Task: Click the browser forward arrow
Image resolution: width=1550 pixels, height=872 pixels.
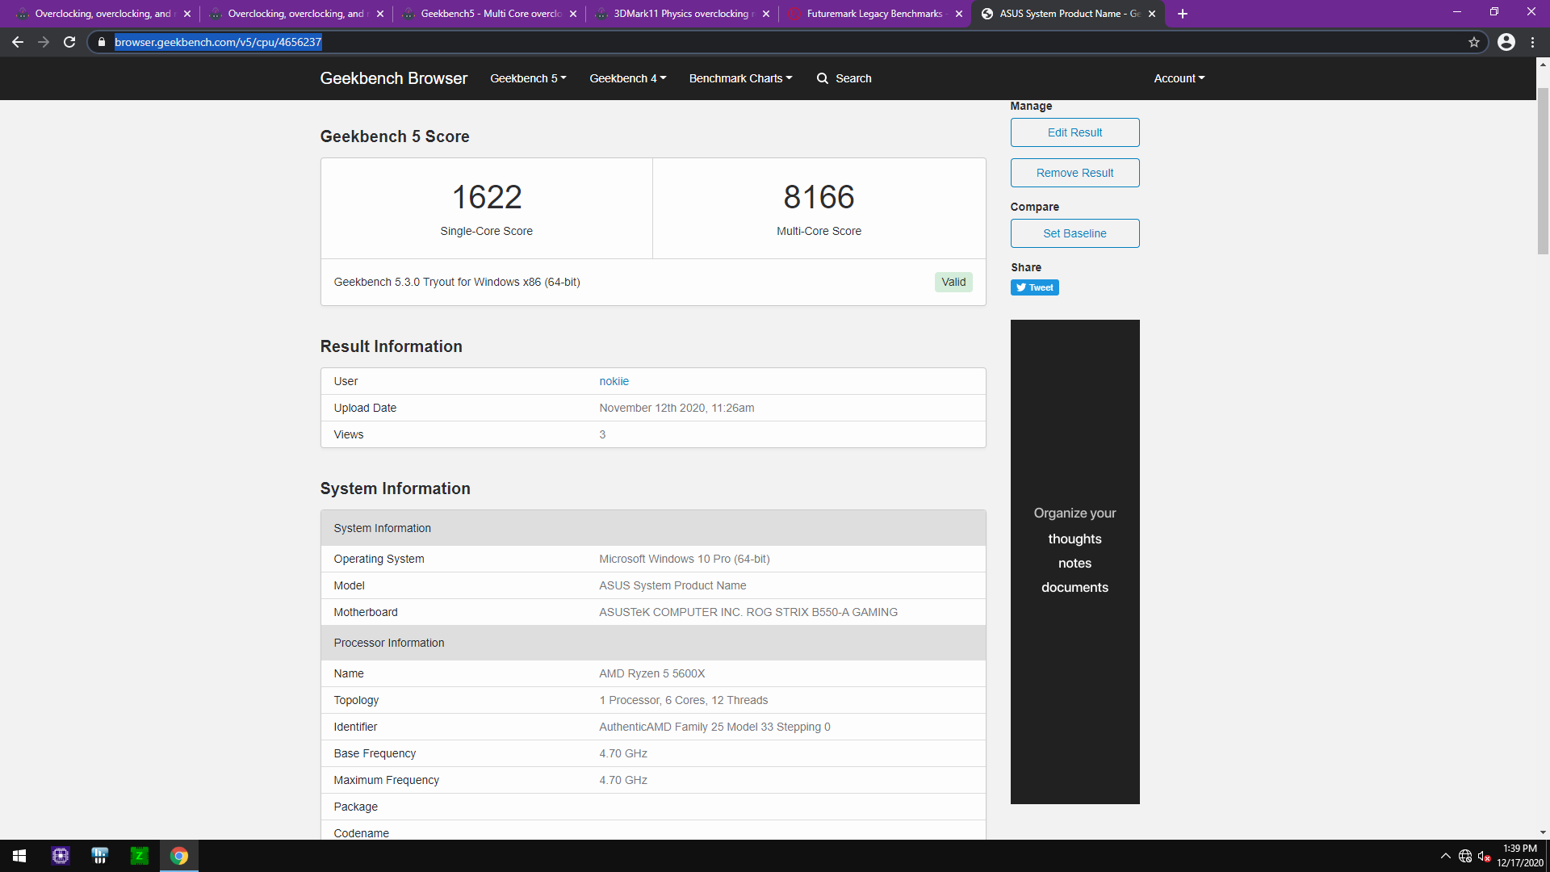Action: [44, 42]
